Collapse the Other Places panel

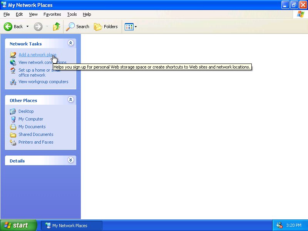pyautogui.click(x=70, y=100)
